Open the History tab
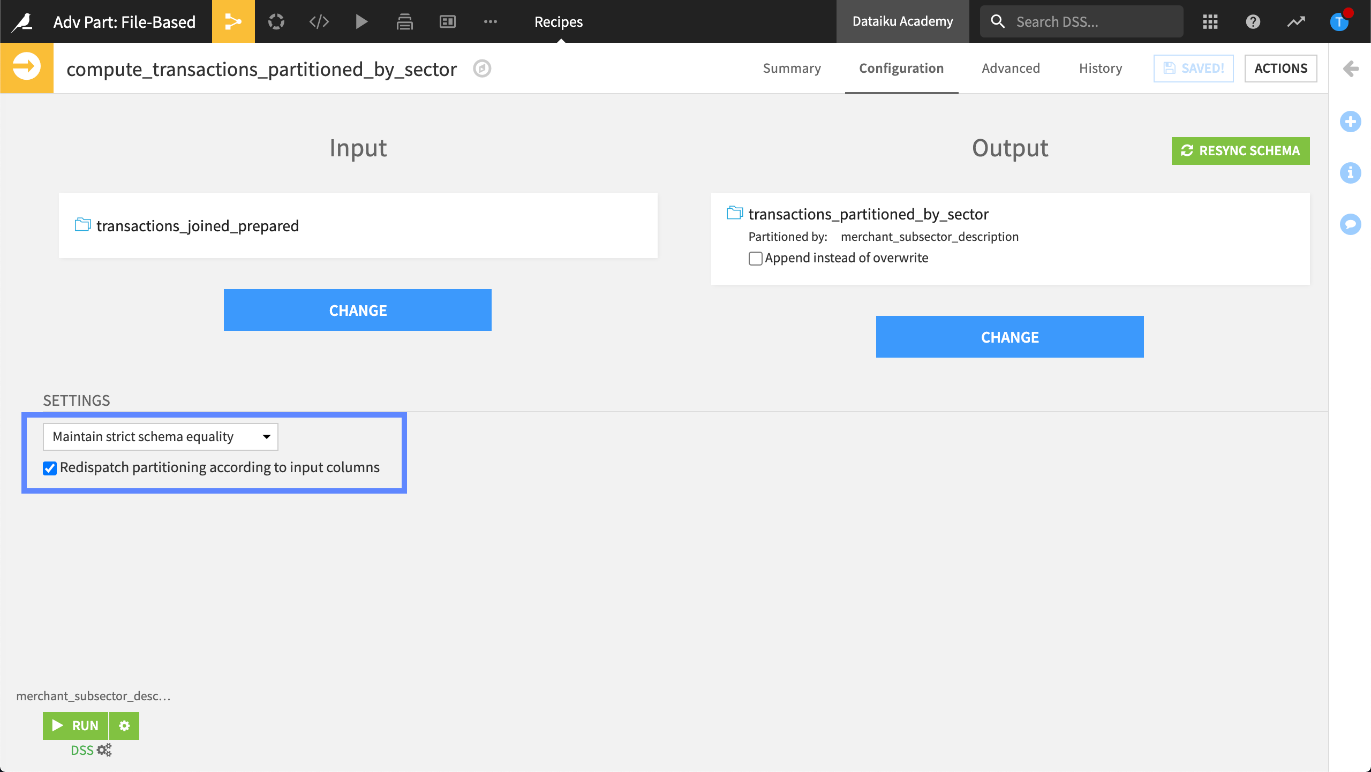This screenshot has height=772, width=1371. coord(1100,68)
